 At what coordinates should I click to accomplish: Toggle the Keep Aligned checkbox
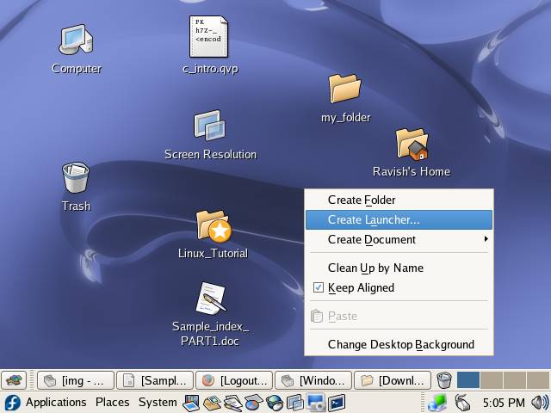click(x=318, y=287)
